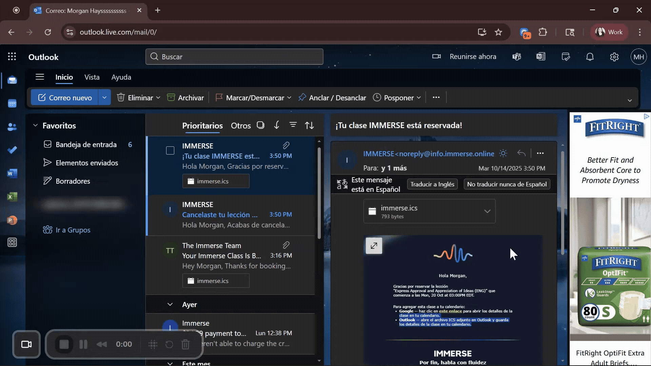Open the Correo nuevo dropdown arrow
The image size is (651, 366).
(x=104, y=98)
